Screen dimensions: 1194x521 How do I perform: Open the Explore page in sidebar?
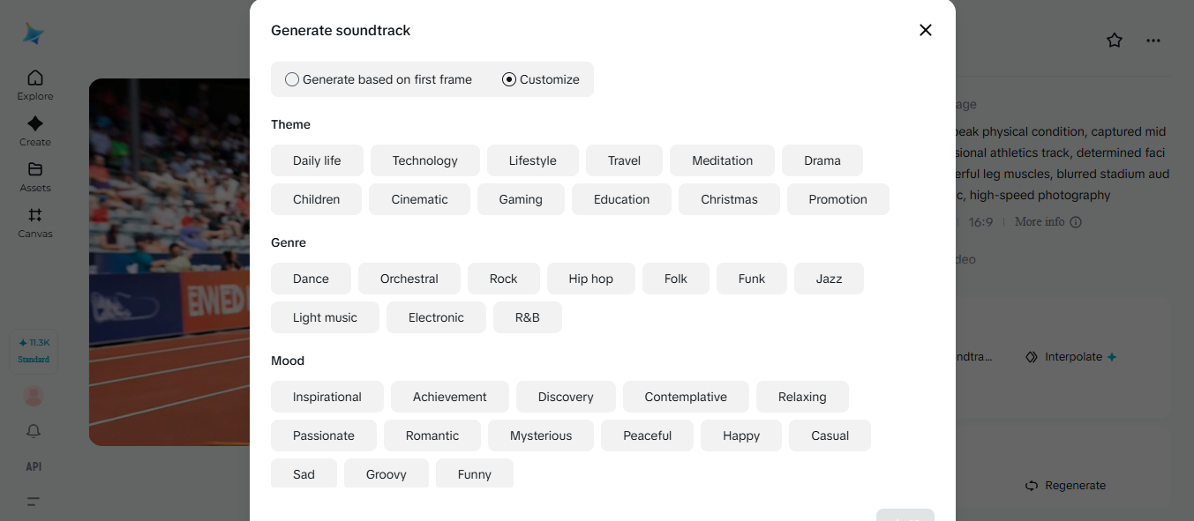(35, 85)
